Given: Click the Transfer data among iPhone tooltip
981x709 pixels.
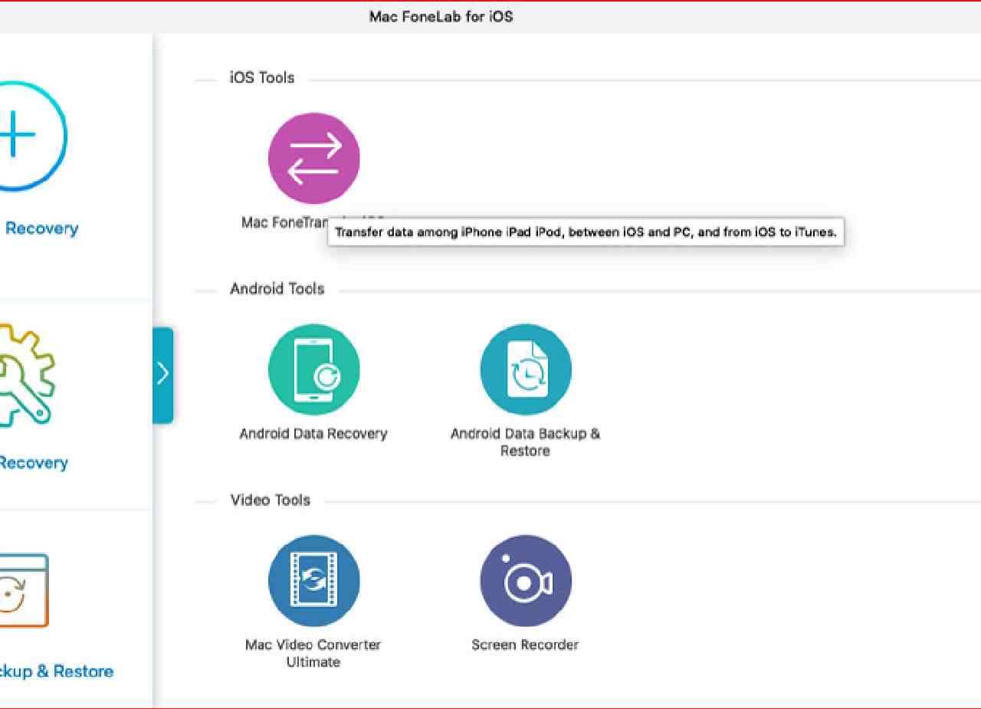Looking at the screenshot, I should click(x=586, y=232).
